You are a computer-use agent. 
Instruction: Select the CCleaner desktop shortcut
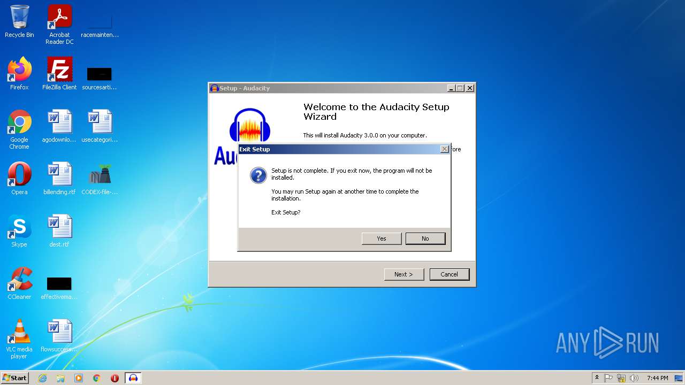pos(19,283)
